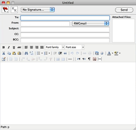Align text right

click(37, 47)
